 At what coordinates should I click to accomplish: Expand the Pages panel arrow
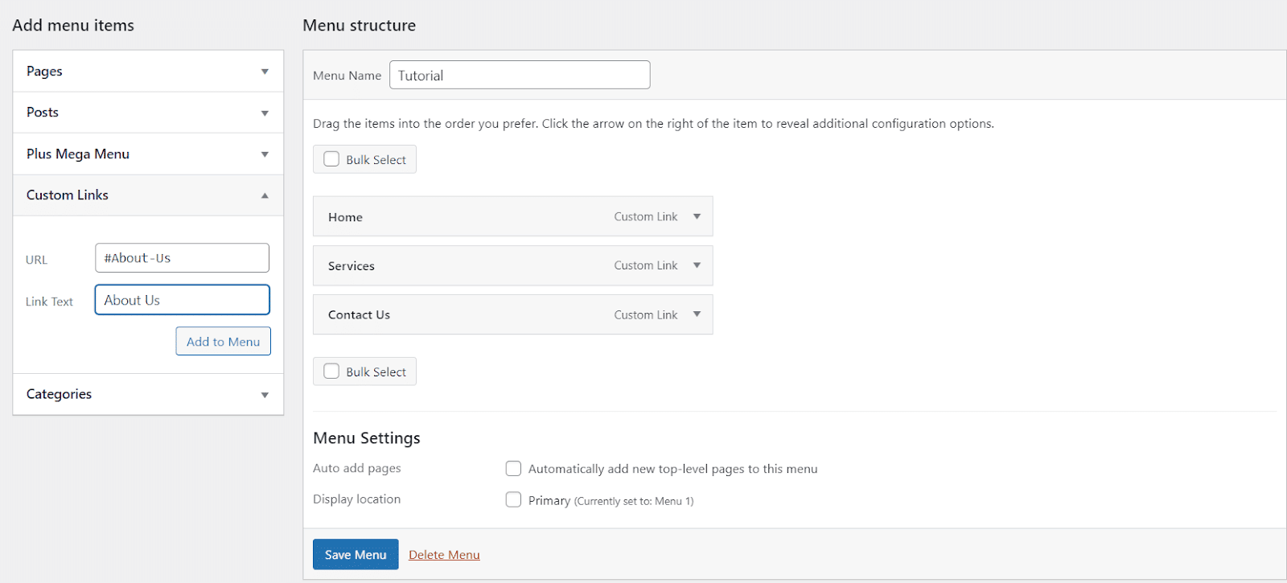tap(265, 72)
